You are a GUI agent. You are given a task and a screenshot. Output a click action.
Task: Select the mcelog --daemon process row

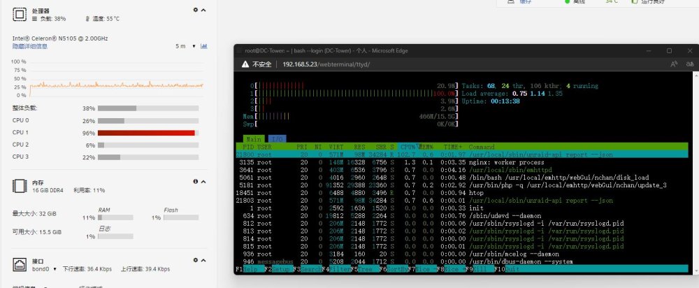point(462,254)
